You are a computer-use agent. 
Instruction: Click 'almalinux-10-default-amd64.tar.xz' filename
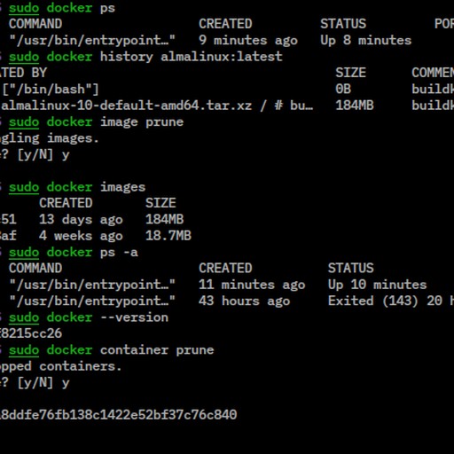point(127,106)
